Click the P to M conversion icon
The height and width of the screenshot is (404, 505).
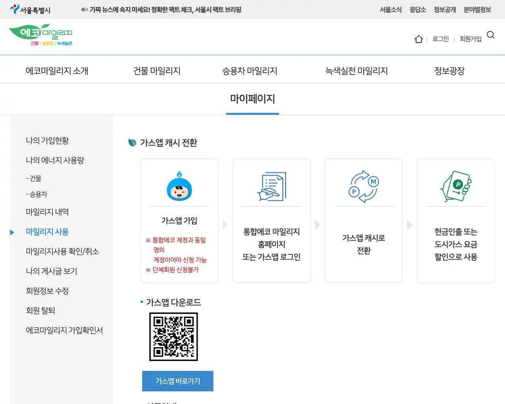pos(363,186)
